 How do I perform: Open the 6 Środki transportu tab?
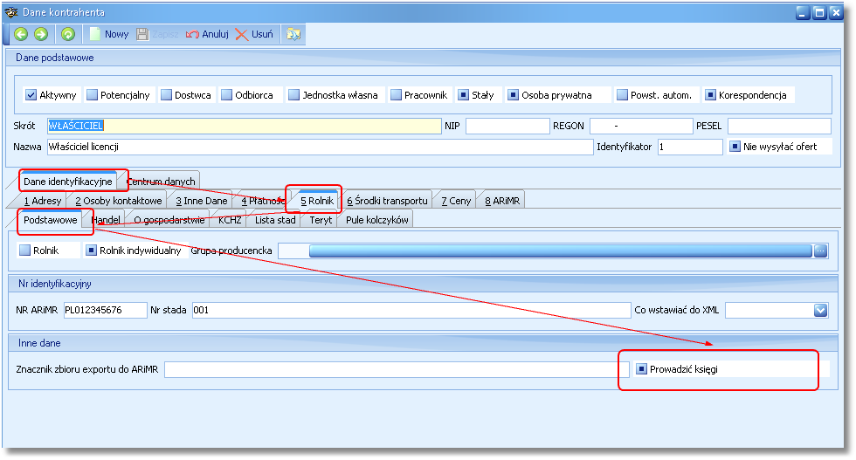pyautogui.click(x=387, y=201)
